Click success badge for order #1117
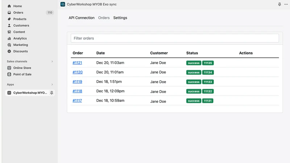This screenshot has height=163, width=290. (194, 101)
